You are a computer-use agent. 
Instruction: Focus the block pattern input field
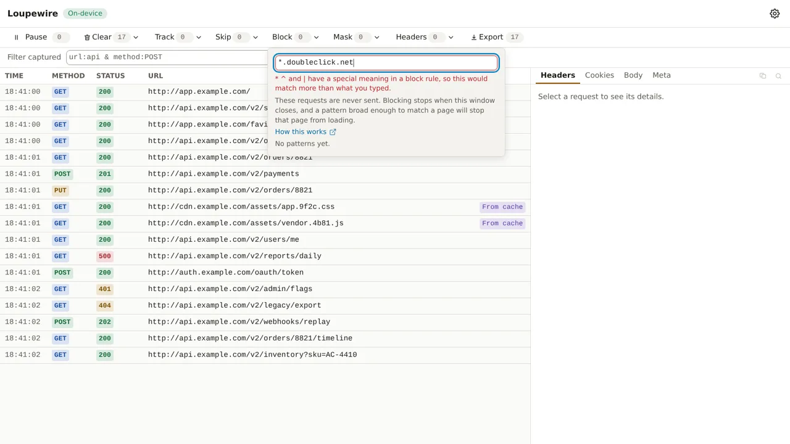386,62
